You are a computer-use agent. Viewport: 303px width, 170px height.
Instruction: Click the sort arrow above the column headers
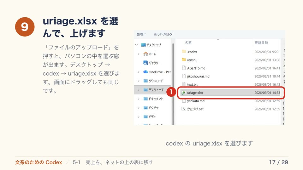click(x=218, y=39)
